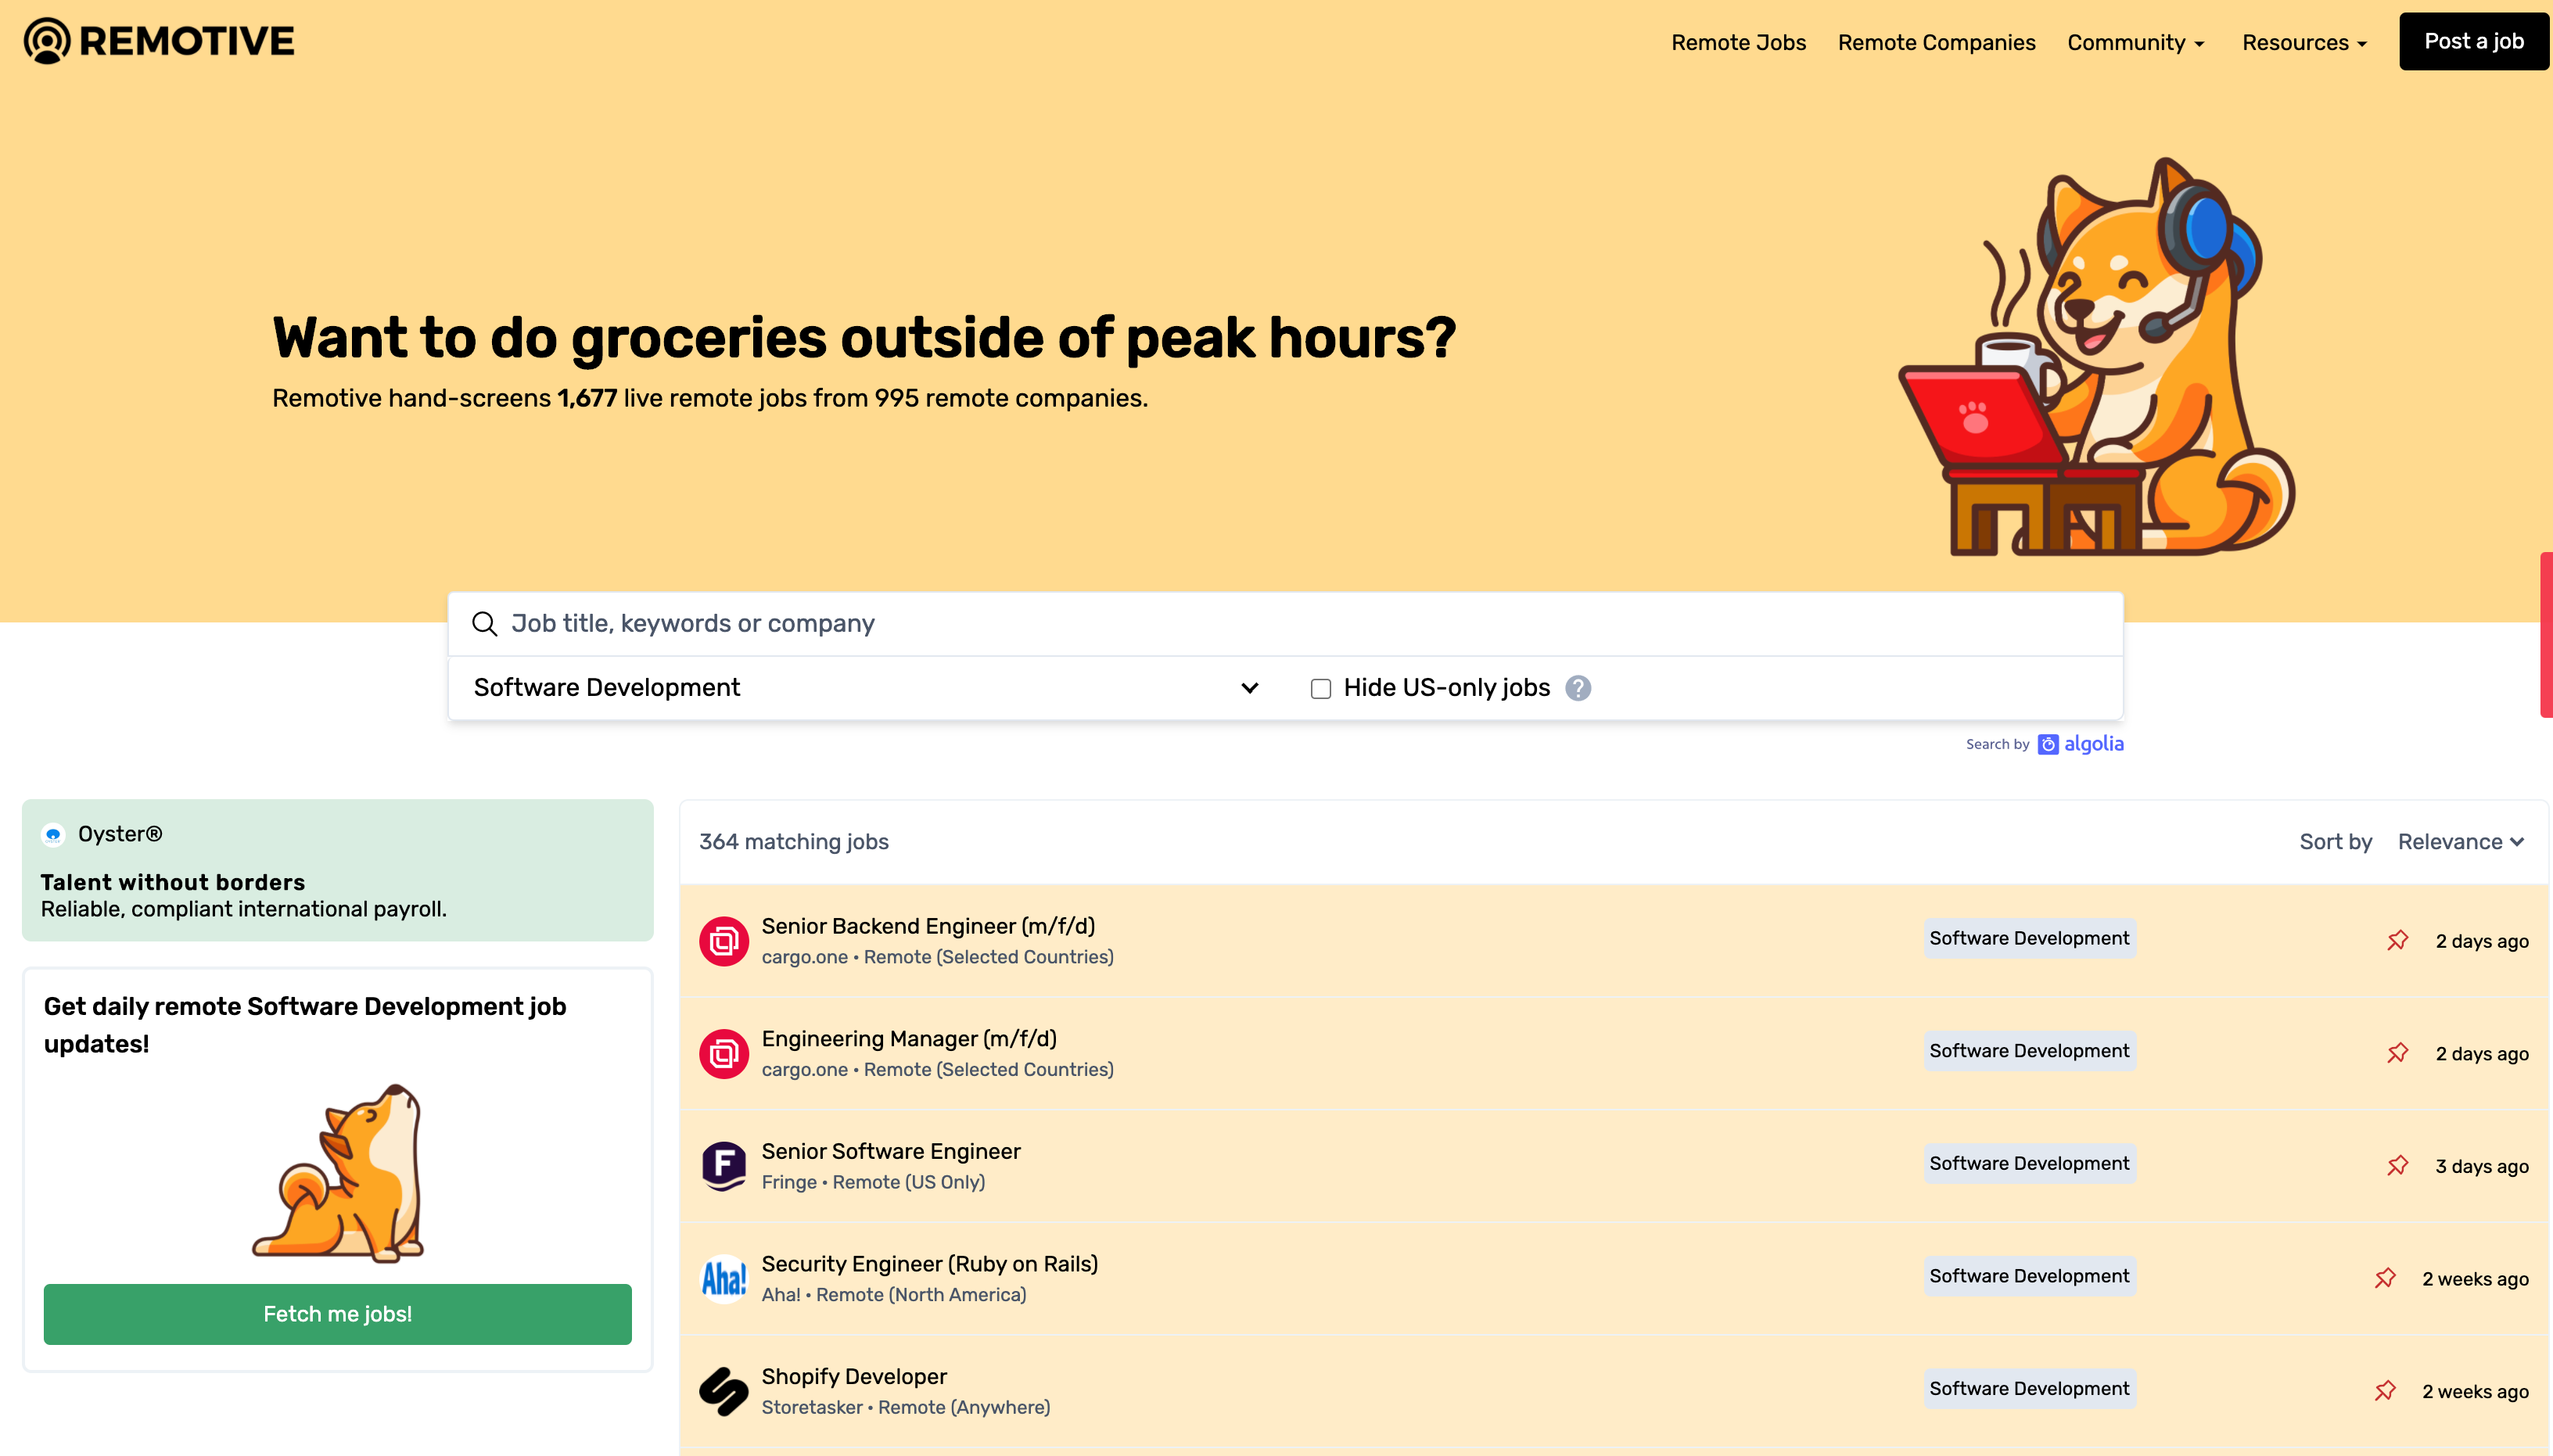Focus the job title search field

pos(1300,624)
